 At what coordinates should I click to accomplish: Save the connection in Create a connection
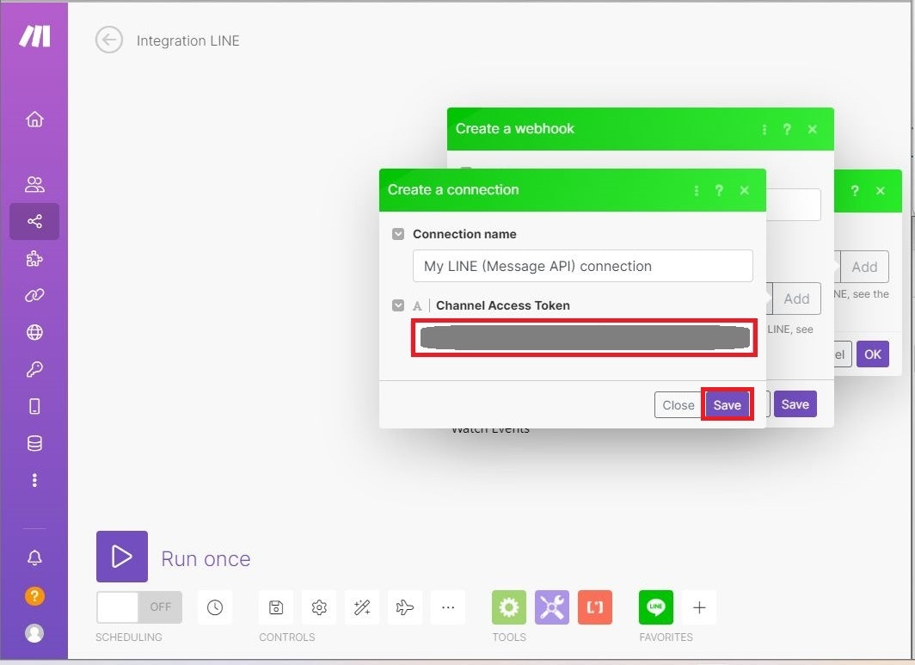(x=728, y=404)
